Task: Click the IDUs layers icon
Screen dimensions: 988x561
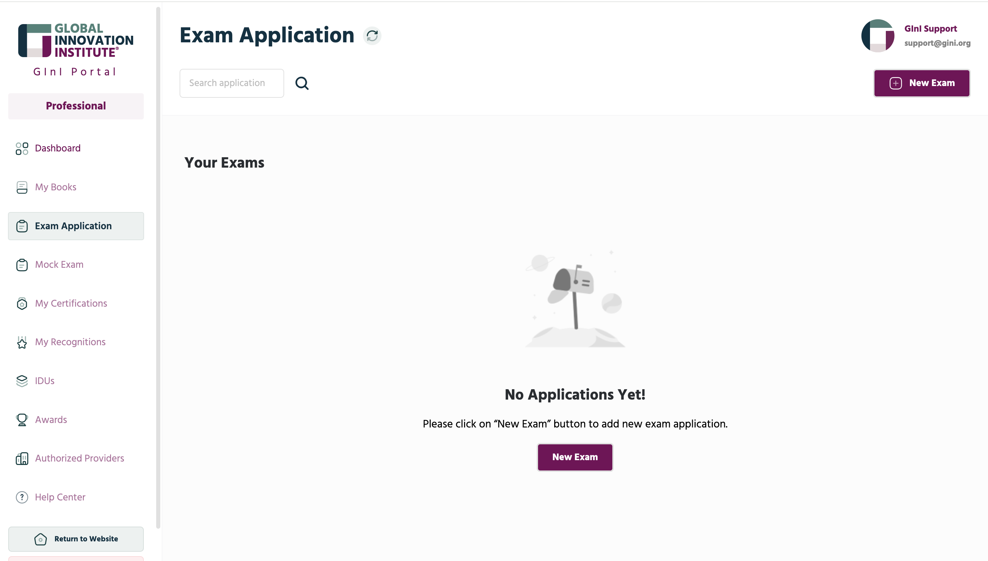Action: coord(22,381)
